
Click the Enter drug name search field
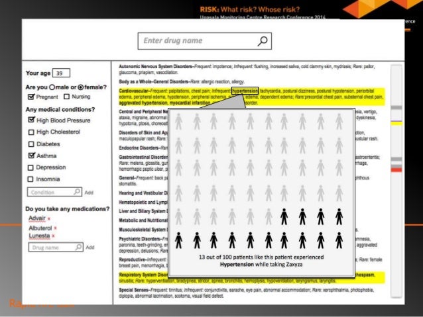pyautogui.click(x=204, y=41)
